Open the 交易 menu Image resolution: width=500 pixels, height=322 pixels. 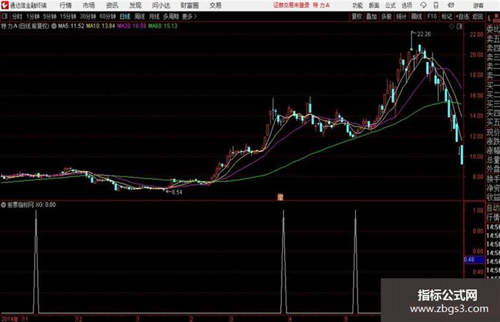pyautogui.click(x=215, y=5)
